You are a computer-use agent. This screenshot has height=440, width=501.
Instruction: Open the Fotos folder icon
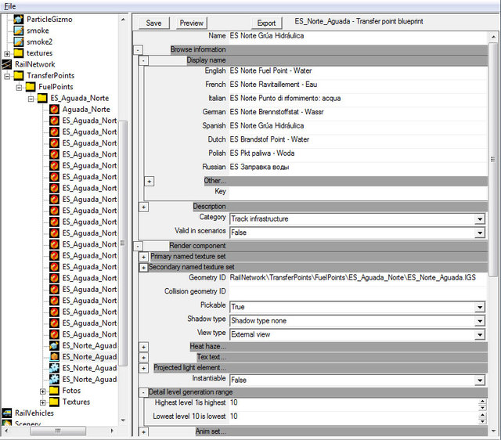point(54,391)
